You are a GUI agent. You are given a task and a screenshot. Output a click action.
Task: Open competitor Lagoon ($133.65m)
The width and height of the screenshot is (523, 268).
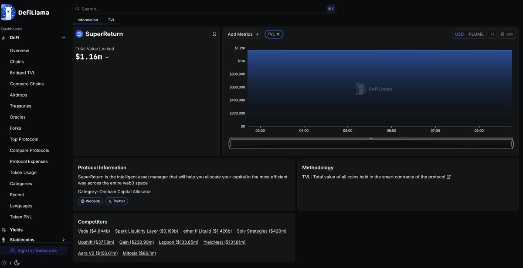pos(179,242)
